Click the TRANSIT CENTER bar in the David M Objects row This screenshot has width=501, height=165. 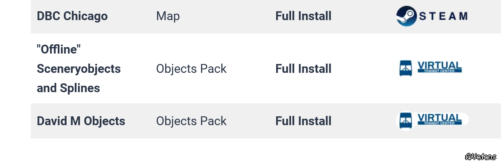click(x=439, y=123)
